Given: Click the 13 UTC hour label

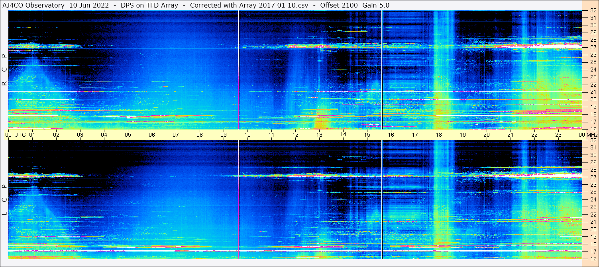Looking at the screenshot, I should [319, 135].
